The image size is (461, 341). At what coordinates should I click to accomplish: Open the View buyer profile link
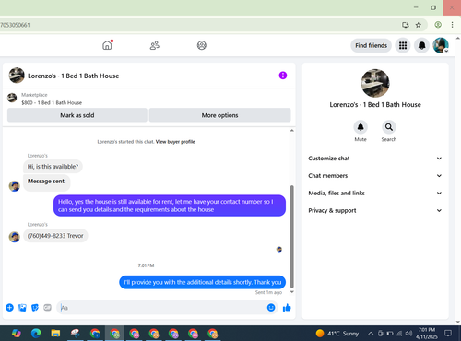click(175, 142)
